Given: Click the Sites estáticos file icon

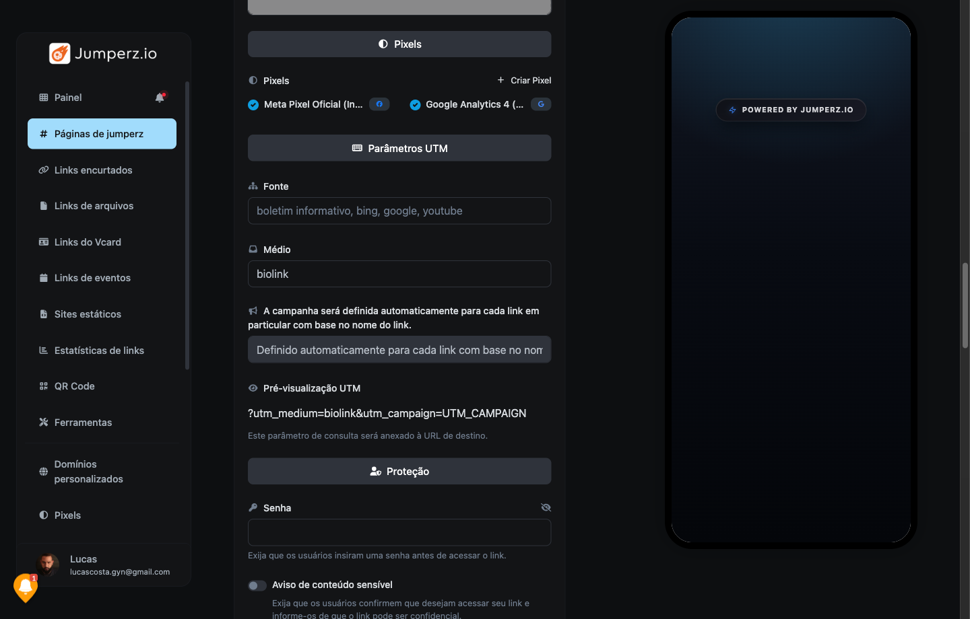Looking at the screenshot, I should [44, 314].
